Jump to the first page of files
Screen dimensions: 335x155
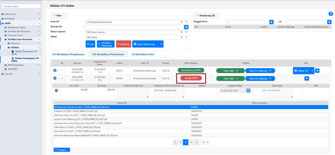(176, 142)
